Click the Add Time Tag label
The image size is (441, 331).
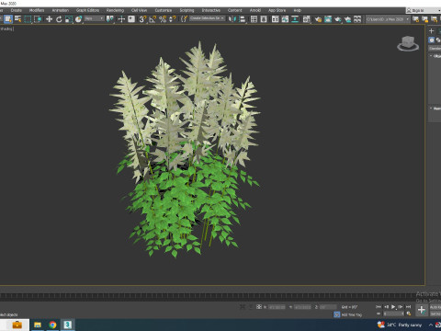352,314
